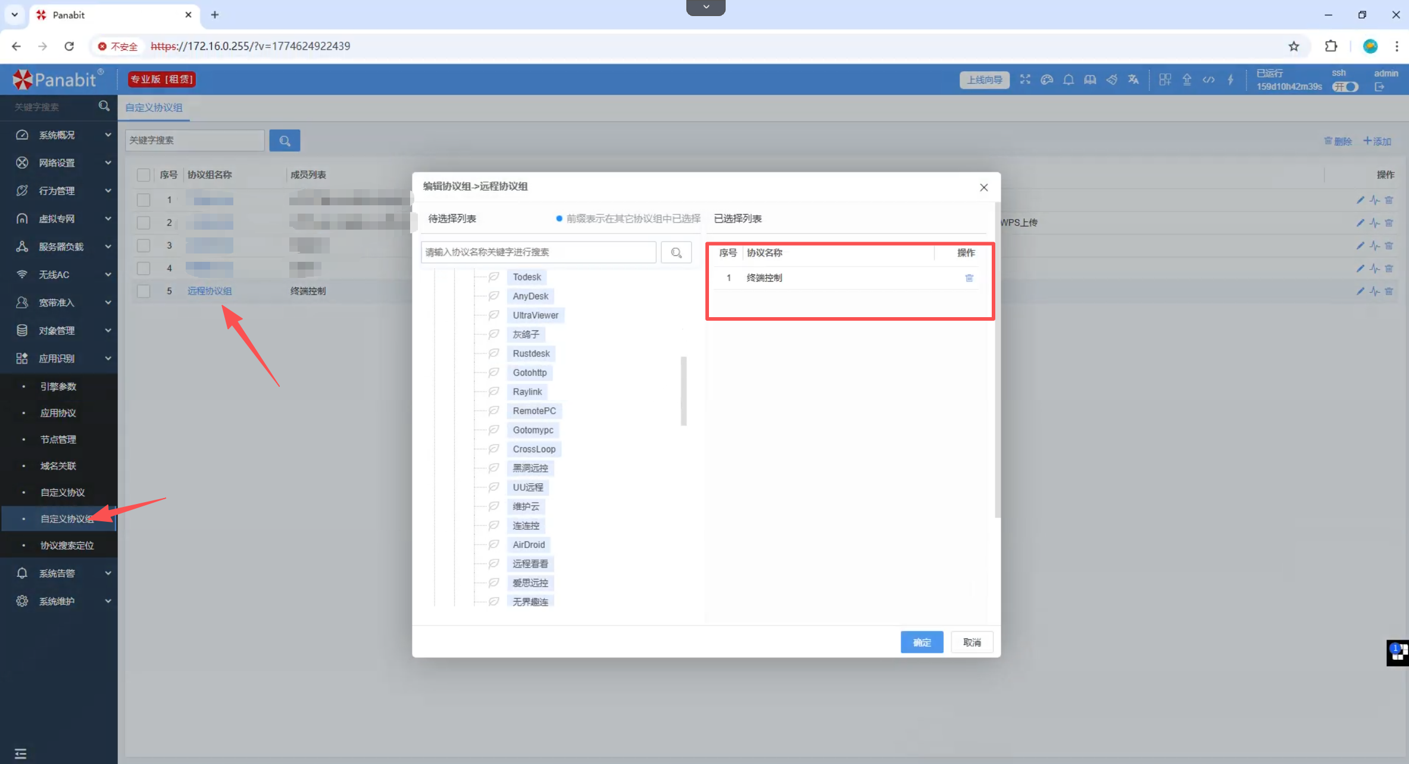This screenshot has height=764, width=1409.
Task: Click the pencil edit icon in row 4
Action: coord(1360,268)
